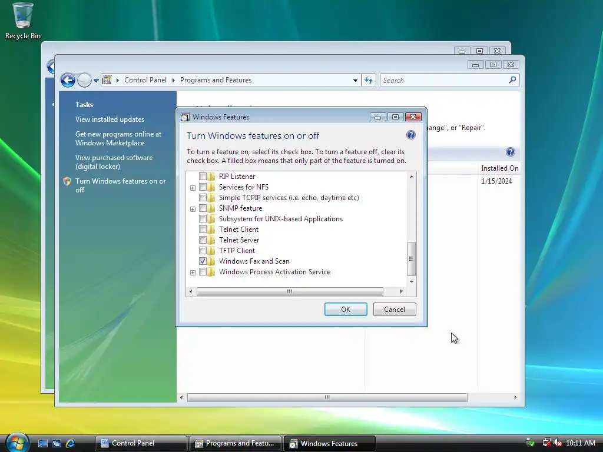
Task: Expand the SNMP feature node
Action: 193,209
